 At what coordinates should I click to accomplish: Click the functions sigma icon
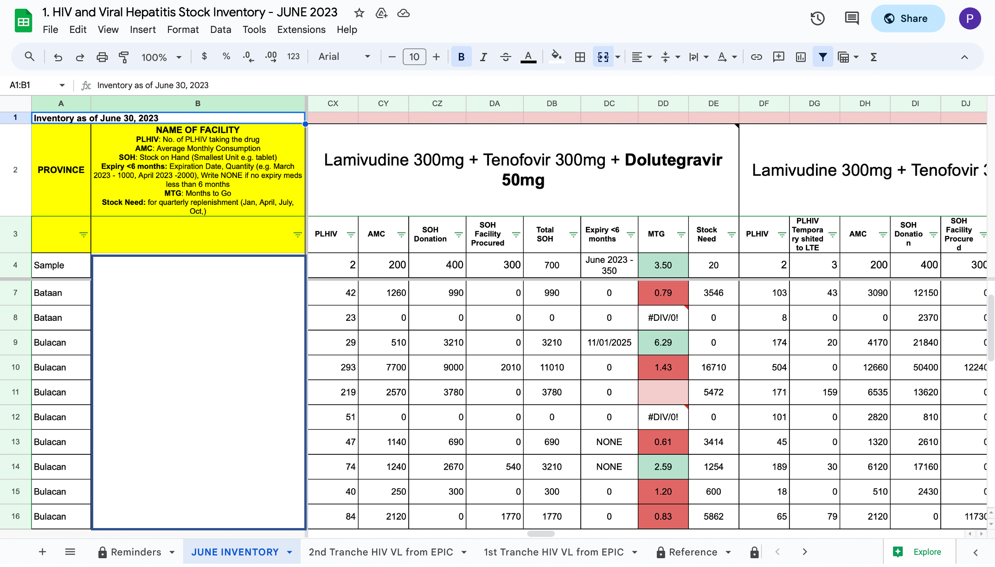click(873, 57)
